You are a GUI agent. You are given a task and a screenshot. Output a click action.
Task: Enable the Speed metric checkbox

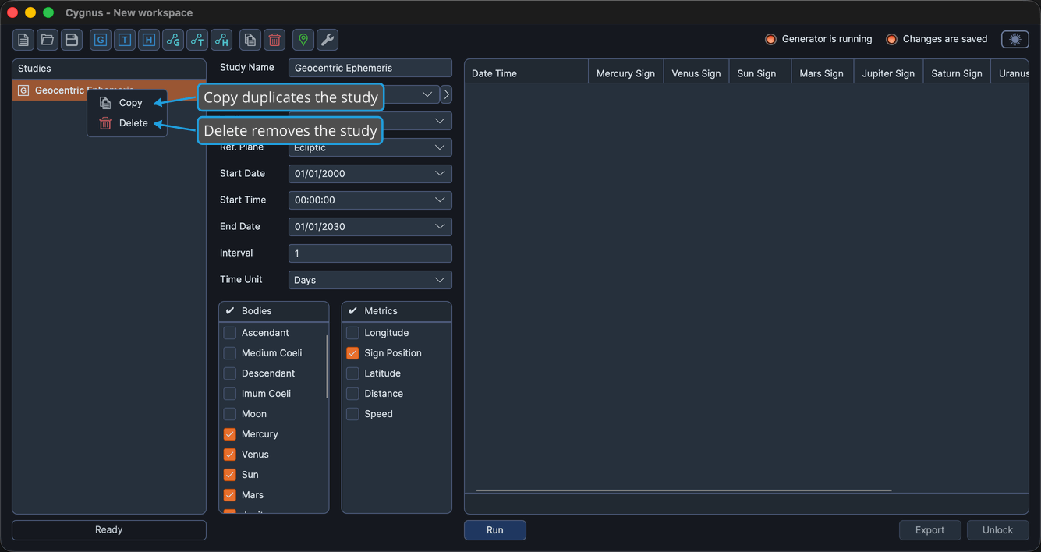pyautogui.click(x=352, y=414)
